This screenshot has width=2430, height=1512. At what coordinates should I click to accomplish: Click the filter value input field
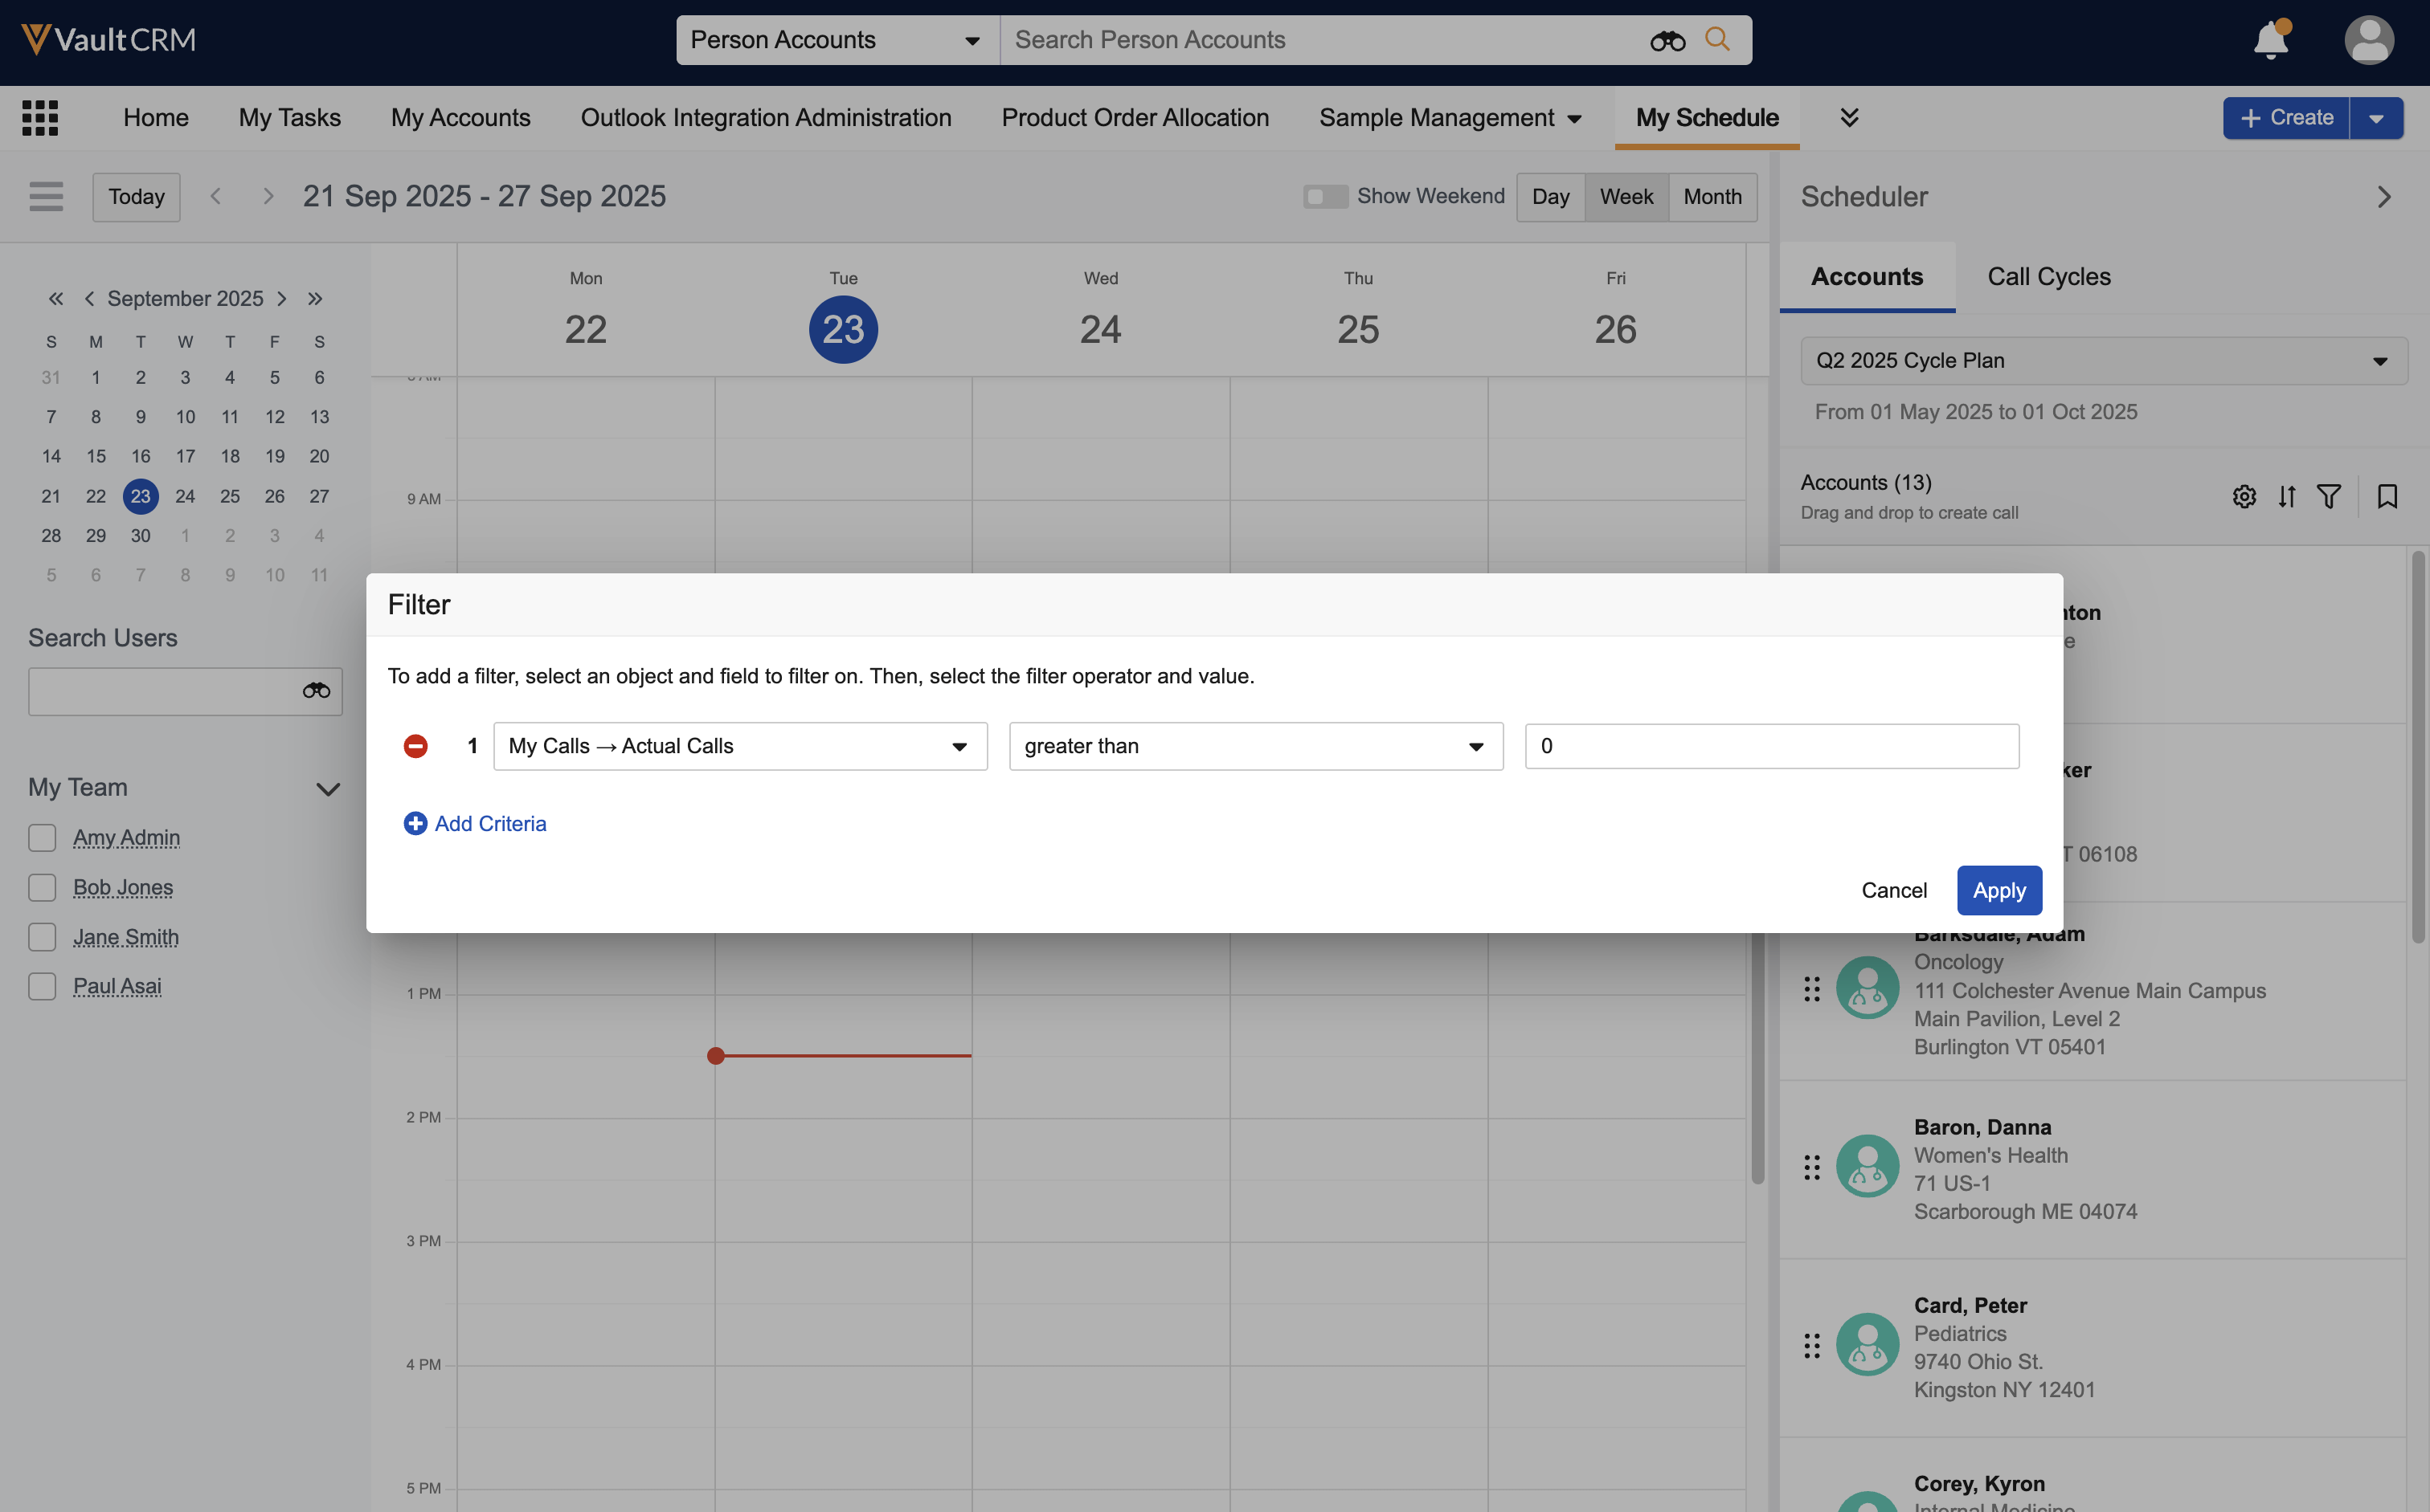(1770, 746)
